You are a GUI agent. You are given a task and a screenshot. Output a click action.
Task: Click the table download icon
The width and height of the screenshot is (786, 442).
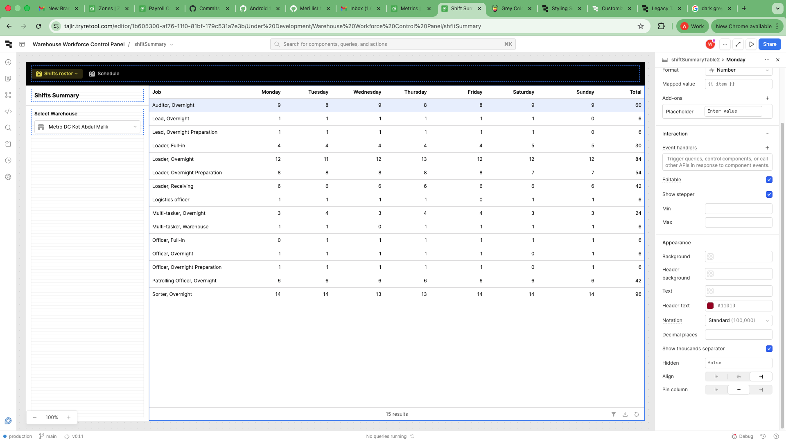pyautogui.click(x=625, y=414)
